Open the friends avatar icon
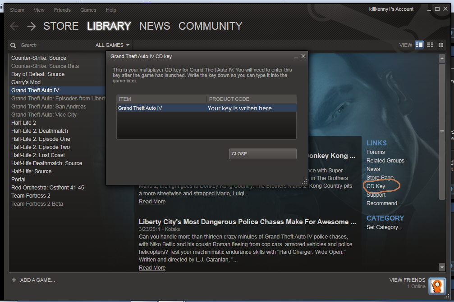Screen dimensions: 454x302 (x=437, y=286)
